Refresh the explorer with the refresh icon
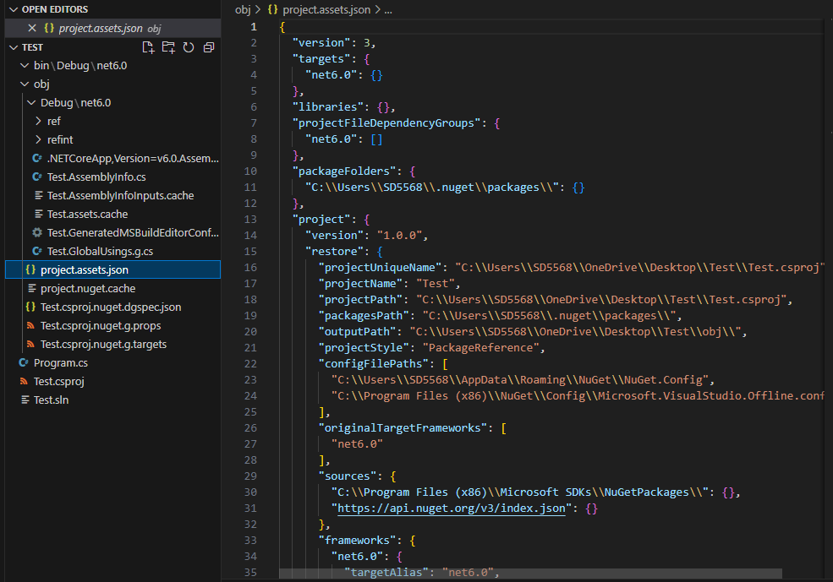The height and width of the screenshot is (582, 833). [189, 47]
